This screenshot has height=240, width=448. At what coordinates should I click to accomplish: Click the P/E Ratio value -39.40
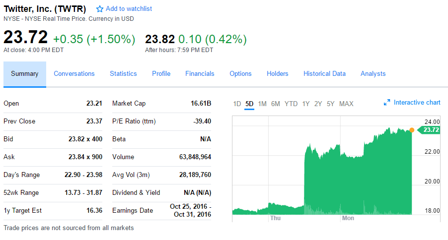(x=202, y=121)
